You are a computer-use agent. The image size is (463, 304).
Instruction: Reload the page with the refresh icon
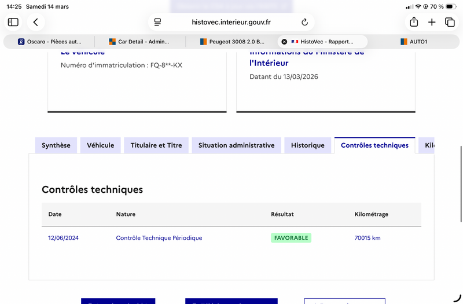click(304, 22)
